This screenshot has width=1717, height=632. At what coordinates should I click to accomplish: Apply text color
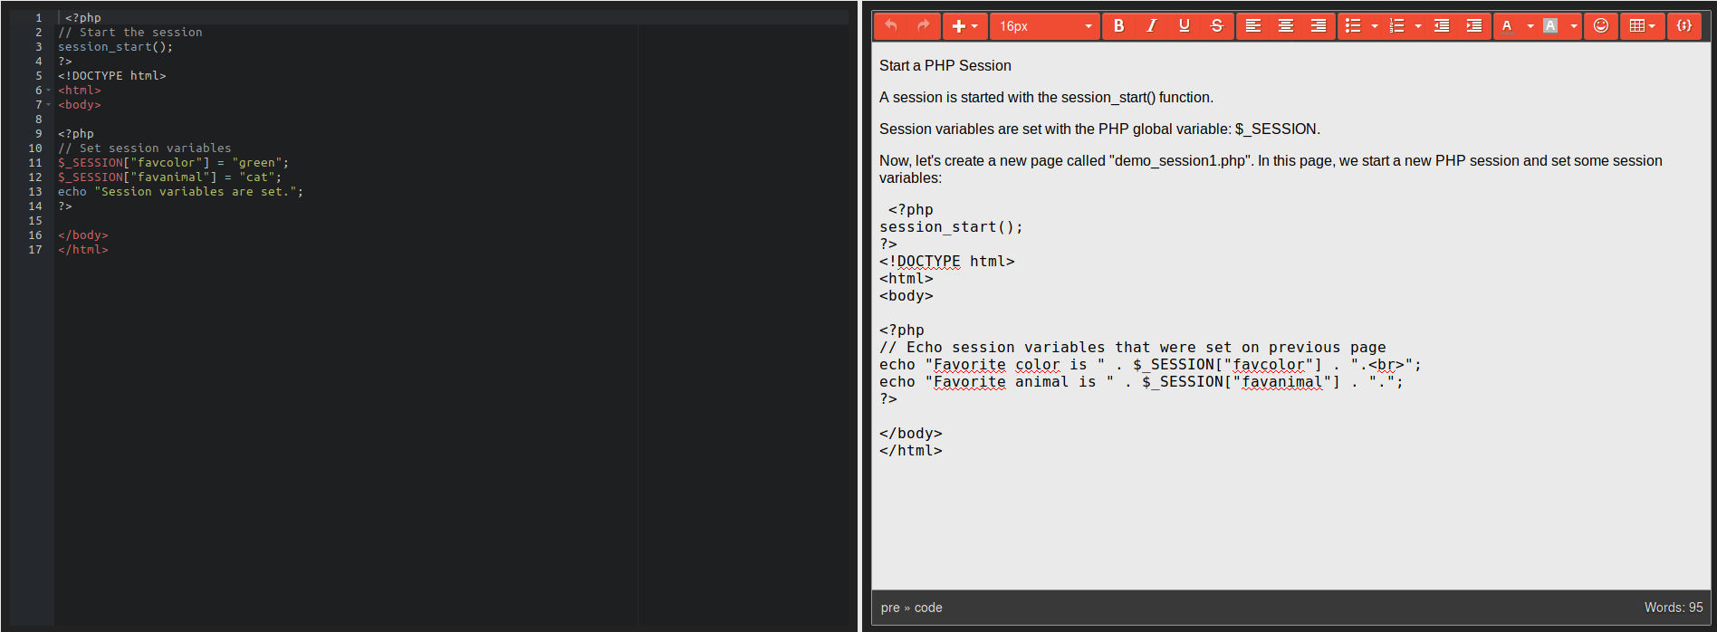[x=1508, y=26]
